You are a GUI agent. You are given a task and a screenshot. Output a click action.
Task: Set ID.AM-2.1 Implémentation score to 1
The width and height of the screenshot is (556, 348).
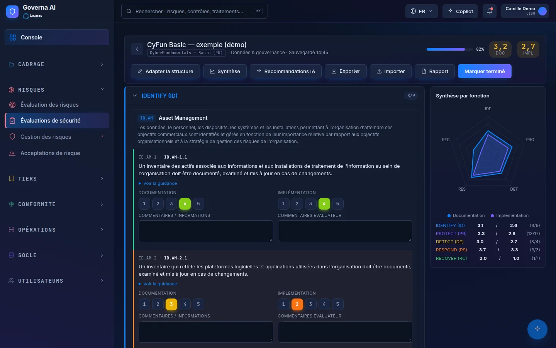click(283, 304)
